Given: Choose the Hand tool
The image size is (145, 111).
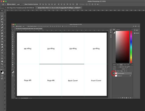Looking at the screenshot, I should [x=2, y=61].
